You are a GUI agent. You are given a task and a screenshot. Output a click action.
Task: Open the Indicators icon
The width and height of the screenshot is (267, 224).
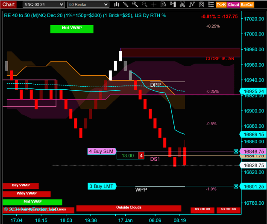(192, 4)
